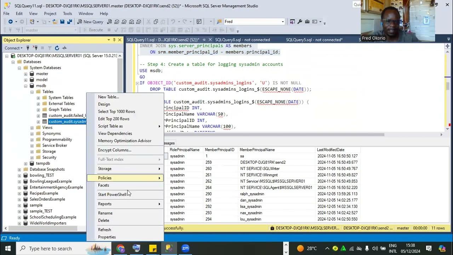Click the editor vertical scrollbar

[x=447, y=86]
